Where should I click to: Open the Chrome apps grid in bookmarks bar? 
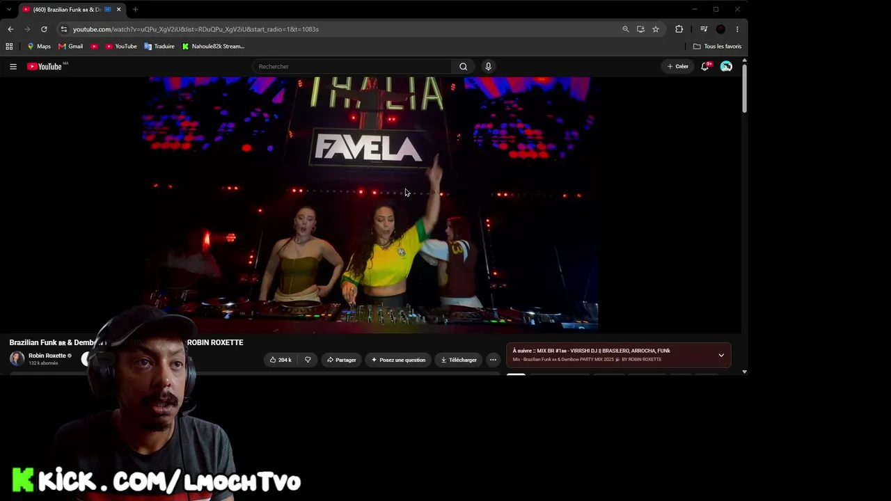click(9, 47)
